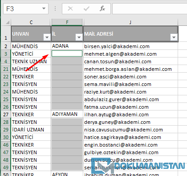The image size is (187, 176).
Task: Click the Select All corner triangle
Action: (x=7, y=23)
